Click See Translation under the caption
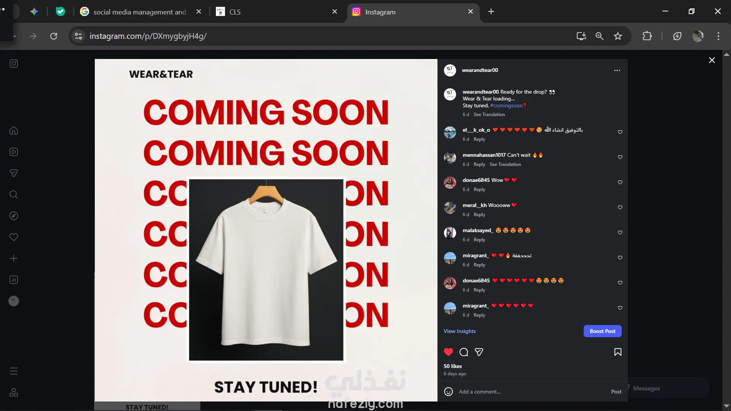The height and width of the screenshot is (411, 731). (x=489, y=115)
